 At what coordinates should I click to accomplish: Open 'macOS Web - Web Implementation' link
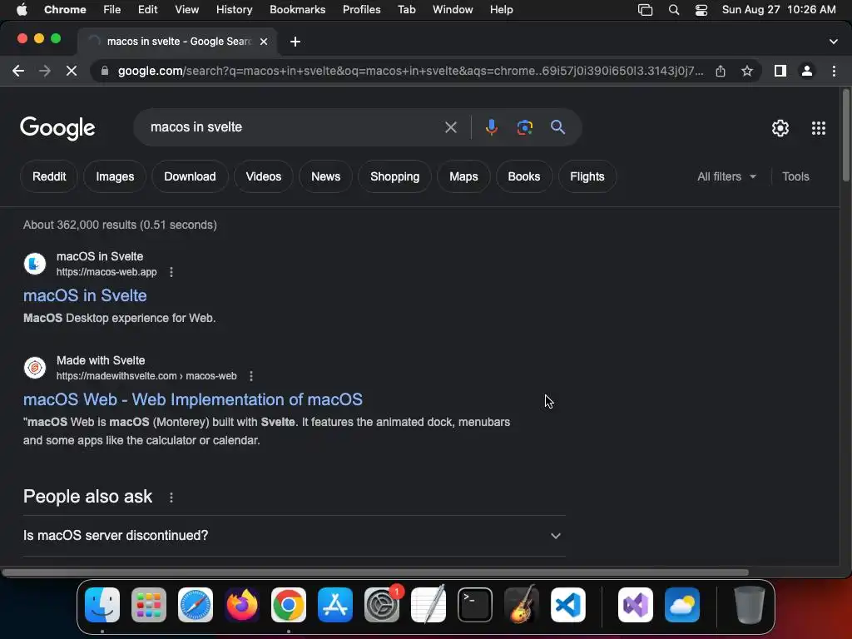point(193,400)
